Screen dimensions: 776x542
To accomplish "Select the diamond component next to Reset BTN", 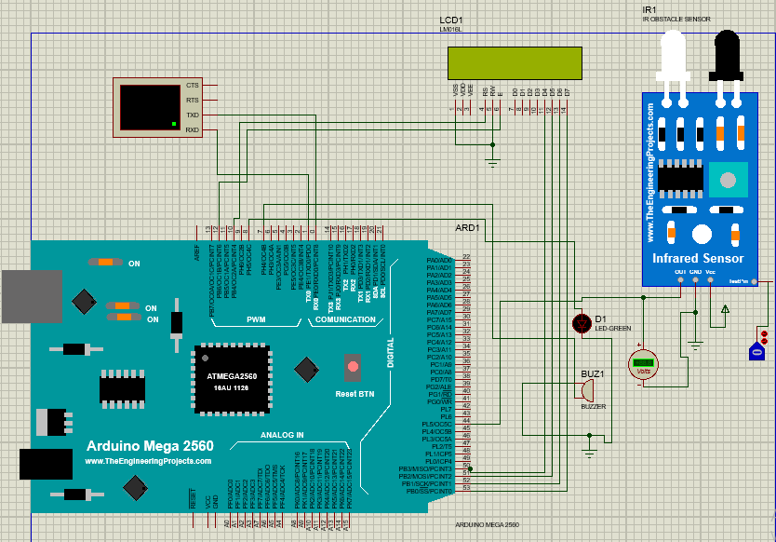I will coord(306,370).
